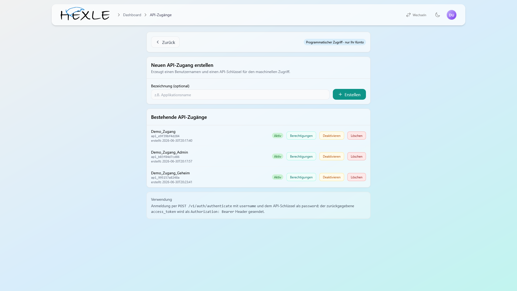Go back with the Zurück button
Screen dimensions: 517x291
coord(165,42)
